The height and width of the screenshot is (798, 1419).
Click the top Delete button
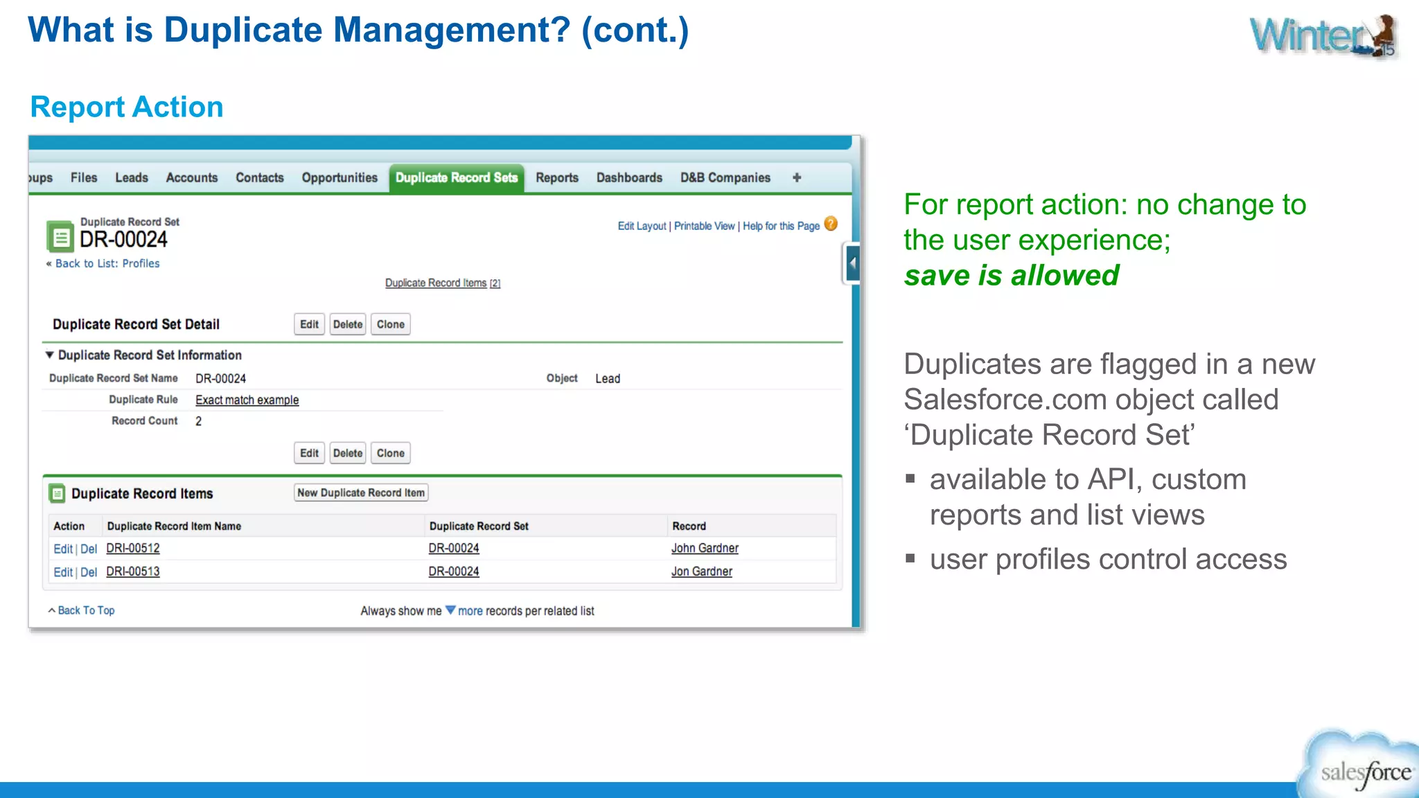tap(348, 324)
